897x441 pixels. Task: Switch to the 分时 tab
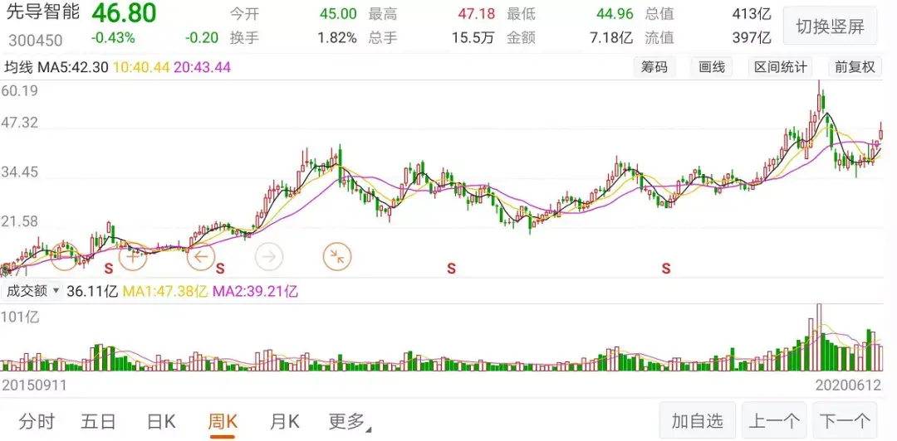pyautogui.click(x=37, y=422)
